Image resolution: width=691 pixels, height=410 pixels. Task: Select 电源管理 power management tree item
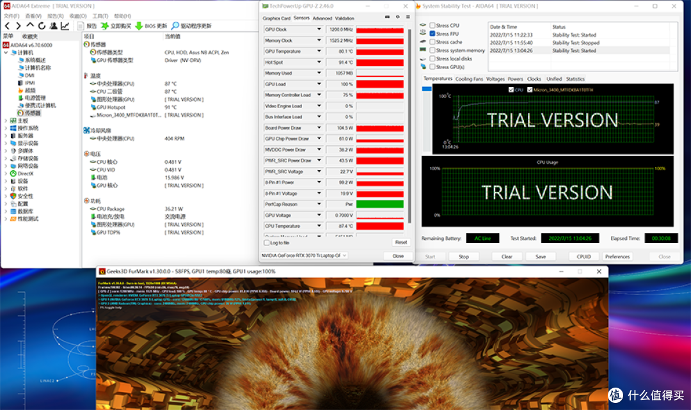[35, 98]
